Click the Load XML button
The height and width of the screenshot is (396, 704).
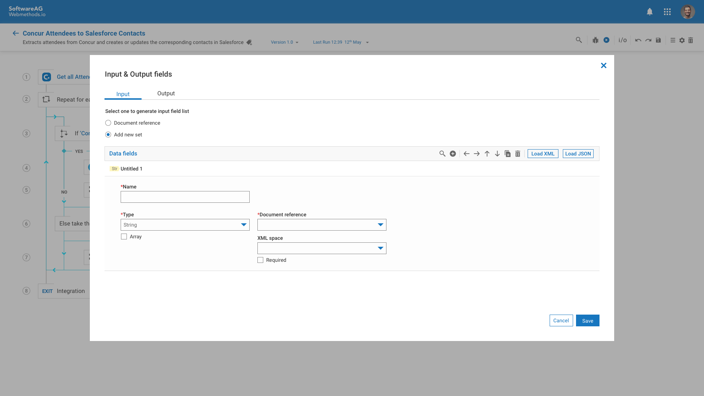pos(543,154)
